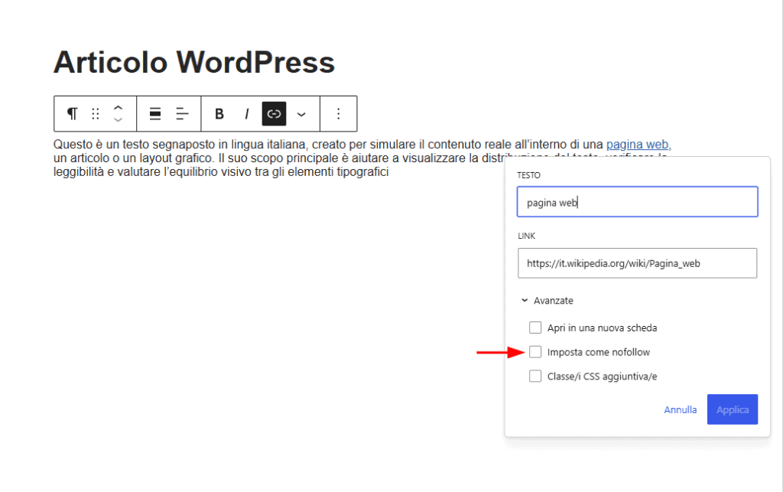Collapse the Avanzate section

tap(547, 301)
